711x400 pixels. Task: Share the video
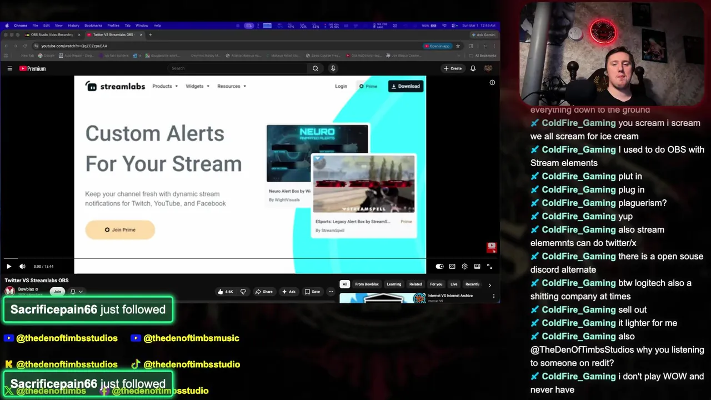click(x=264, y=292)
